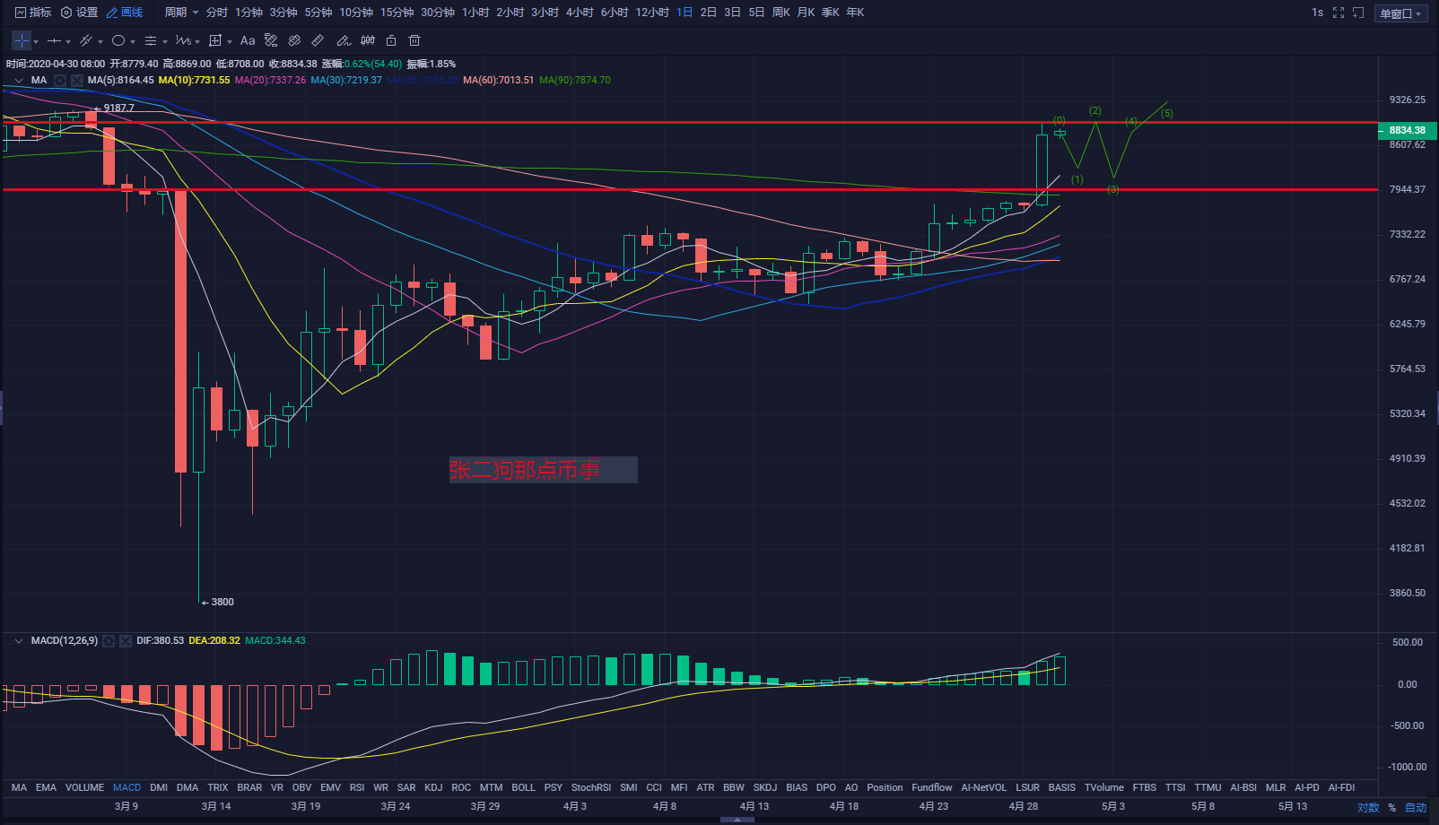Expand ellipse tool dropdown arrow
This screenshot has width=1439, height=825.
coord(133,41)
